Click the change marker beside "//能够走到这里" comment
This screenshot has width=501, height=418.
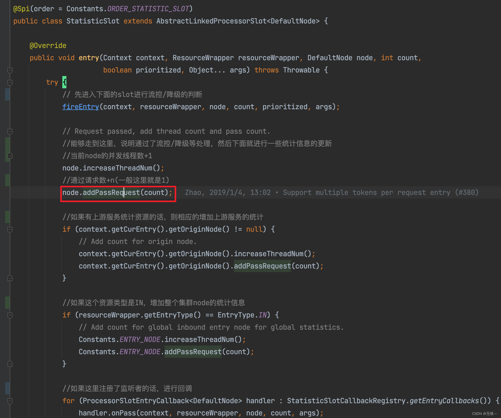click(x=7, y=150)
